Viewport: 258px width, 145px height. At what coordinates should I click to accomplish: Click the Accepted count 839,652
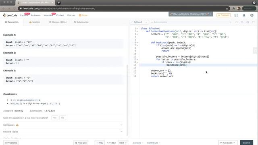19,111
